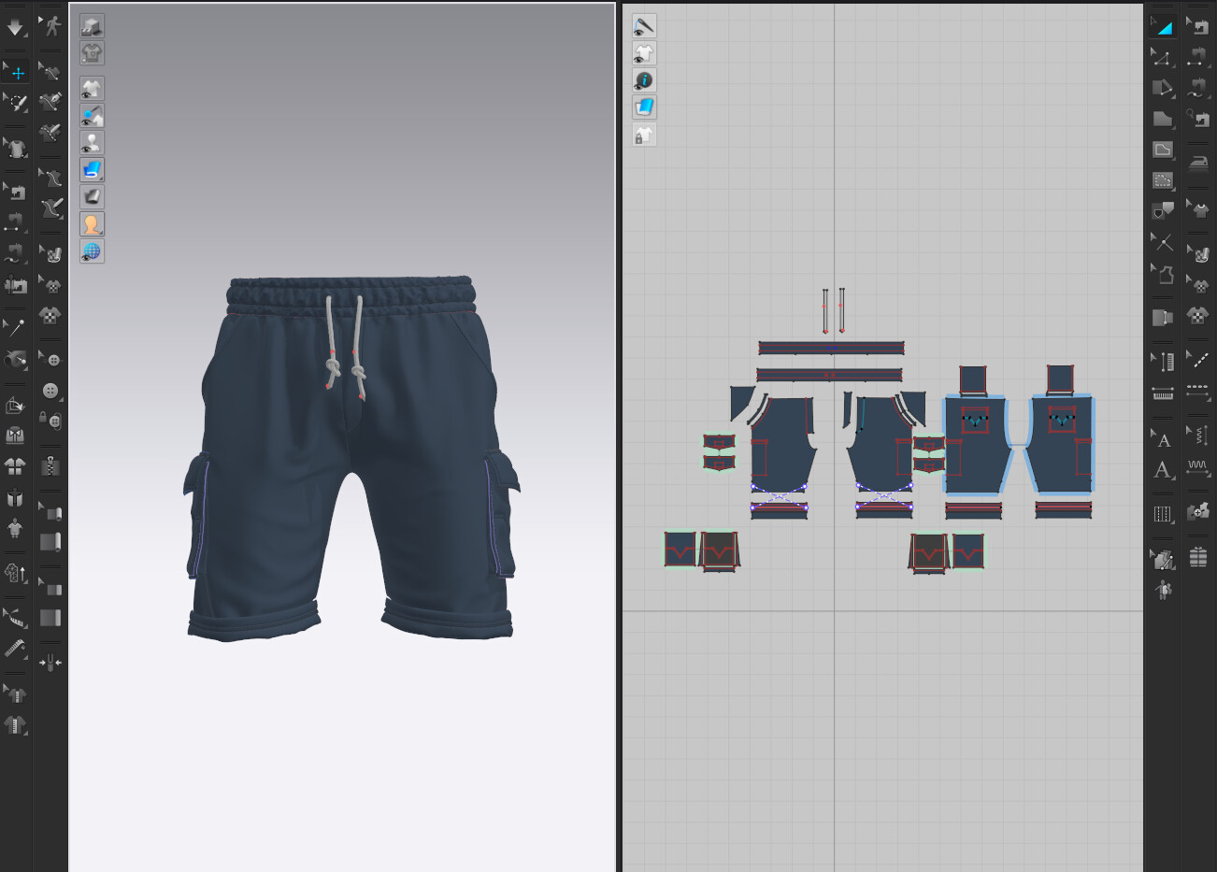This screenshot has height=872, width=1217.
Task: Choose the Pin tool in the 3D toolbar
Action: tap(16, 325)
